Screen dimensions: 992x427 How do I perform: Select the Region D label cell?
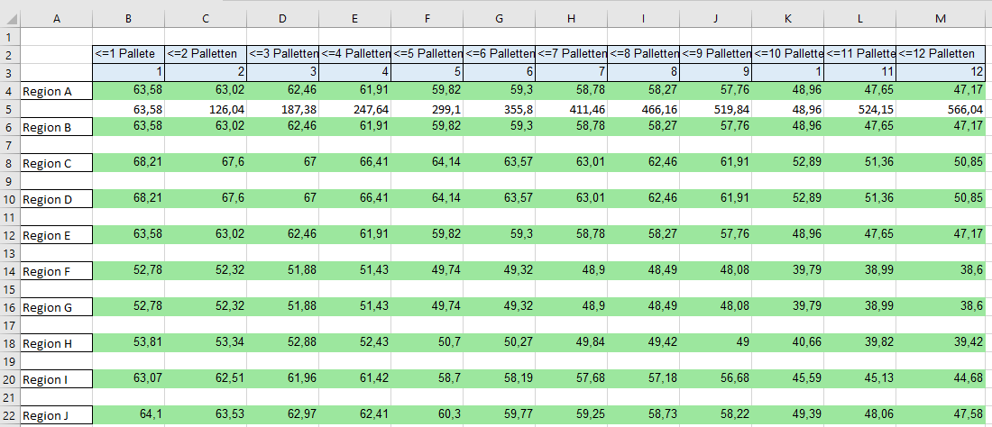pyautogui.click(x=56, y=200)
